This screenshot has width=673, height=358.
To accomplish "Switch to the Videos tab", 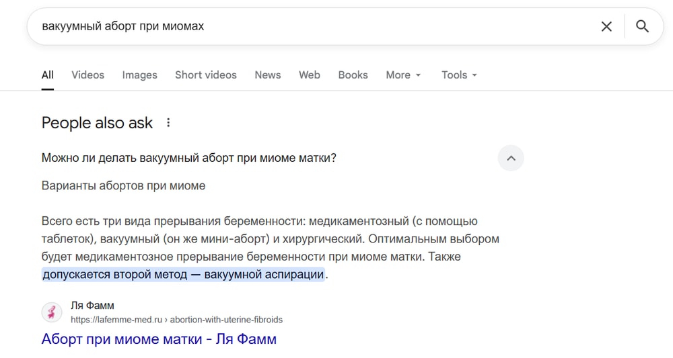I will tap(88, 75).
